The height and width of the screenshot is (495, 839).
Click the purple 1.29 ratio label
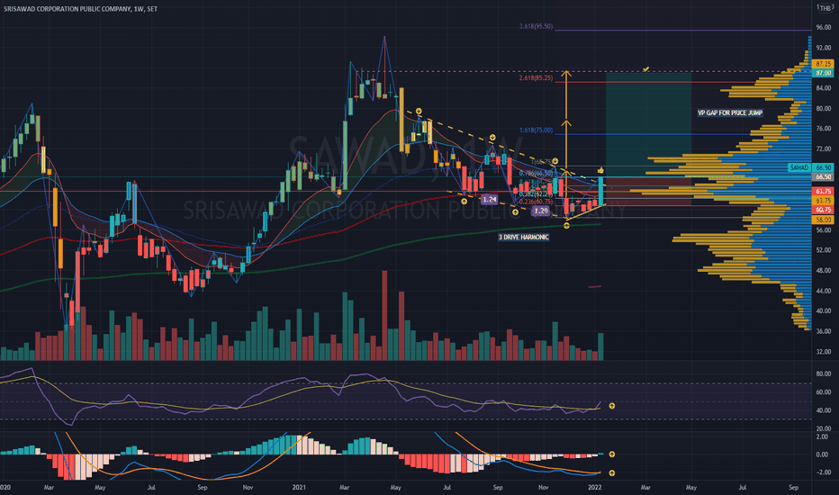point(541,211)
